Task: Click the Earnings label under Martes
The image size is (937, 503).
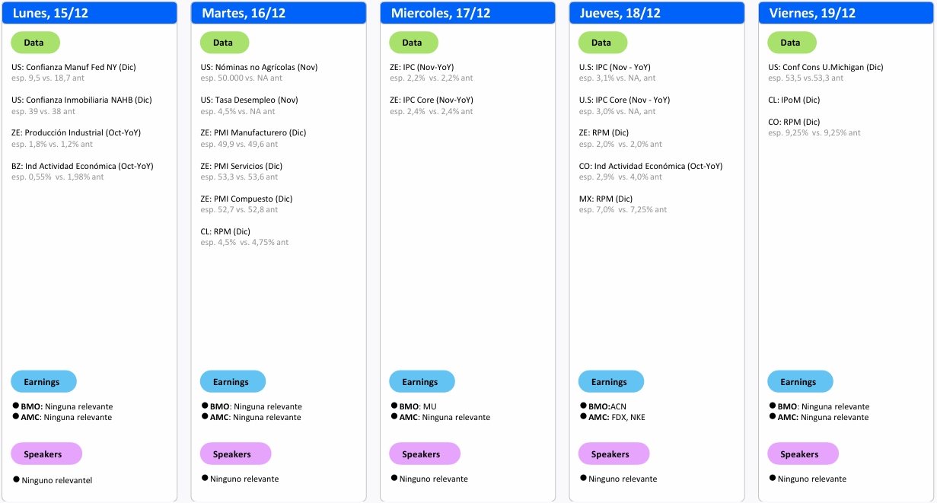Action: point(232,382)
